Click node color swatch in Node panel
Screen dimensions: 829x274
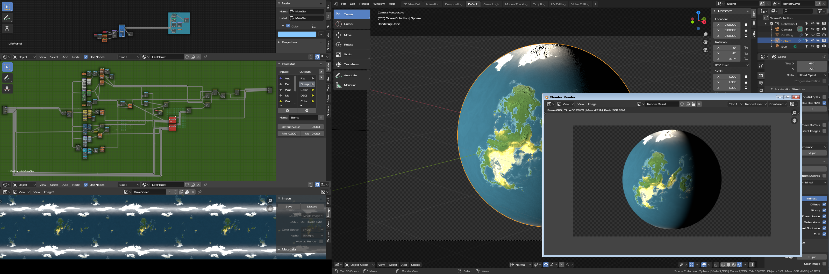[x=297, y=34]
